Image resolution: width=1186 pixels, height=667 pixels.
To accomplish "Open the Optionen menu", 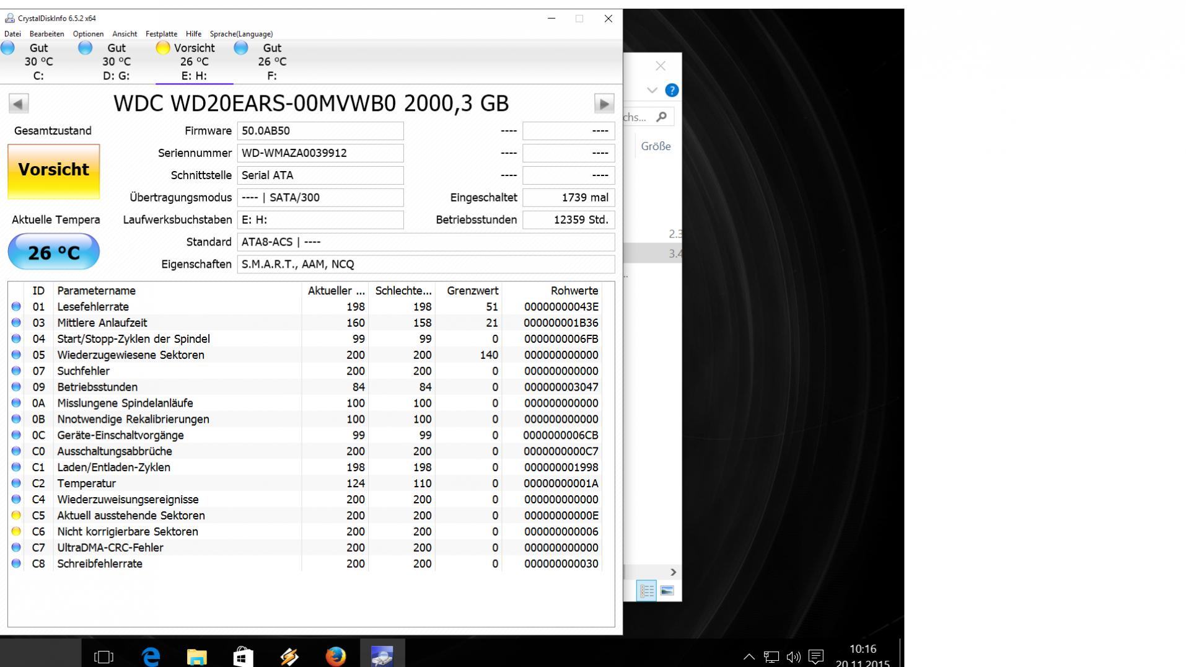I will pyautogui.click(x=88, y=34).
